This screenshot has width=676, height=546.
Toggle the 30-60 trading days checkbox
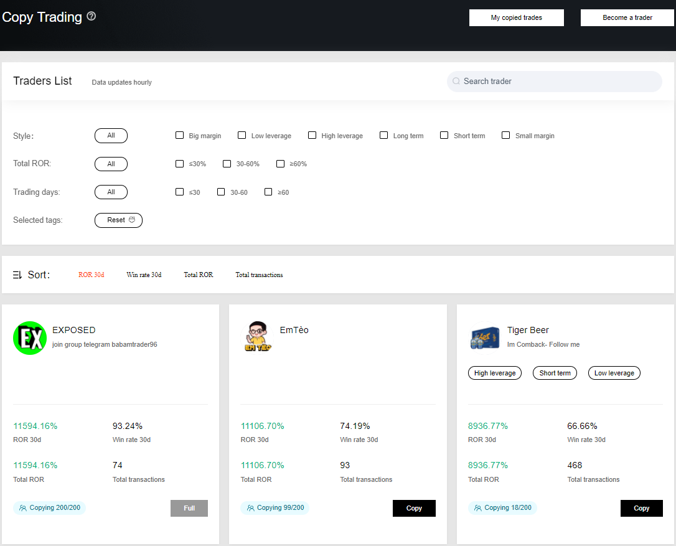(221, 192)
